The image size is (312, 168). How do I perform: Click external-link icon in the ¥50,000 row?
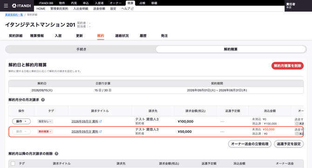point(101,131)
